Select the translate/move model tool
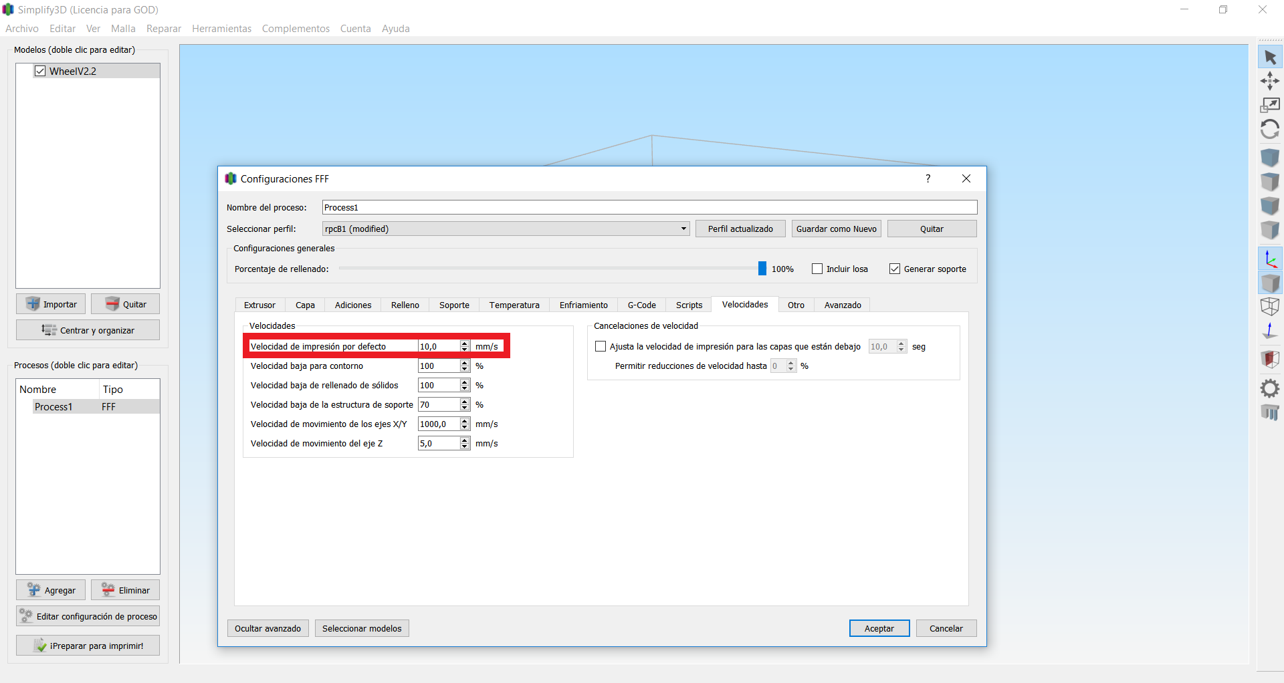This screenshot has height=683, width=1284. pyautogui.click(x=1270, y=81)
